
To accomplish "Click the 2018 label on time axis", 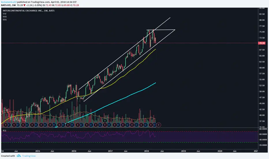I will pyautogui.click(x=147, y=151).
